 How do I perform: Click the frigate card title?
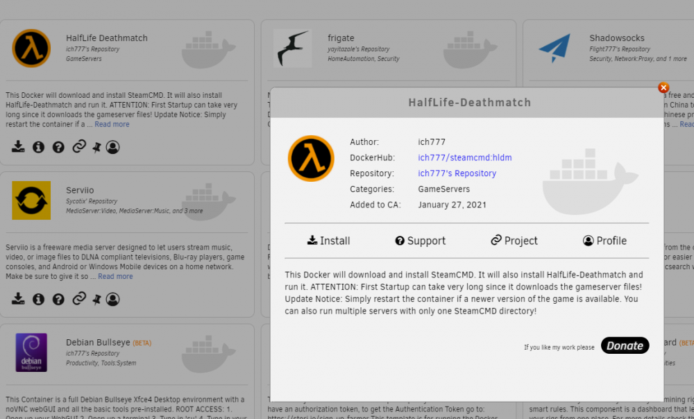pyautogui.click(x=341, y=38)
